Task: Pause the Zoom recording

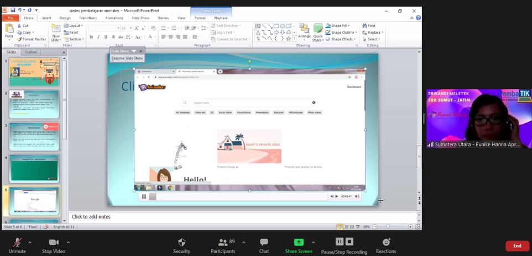Action: tap(340, 242)
